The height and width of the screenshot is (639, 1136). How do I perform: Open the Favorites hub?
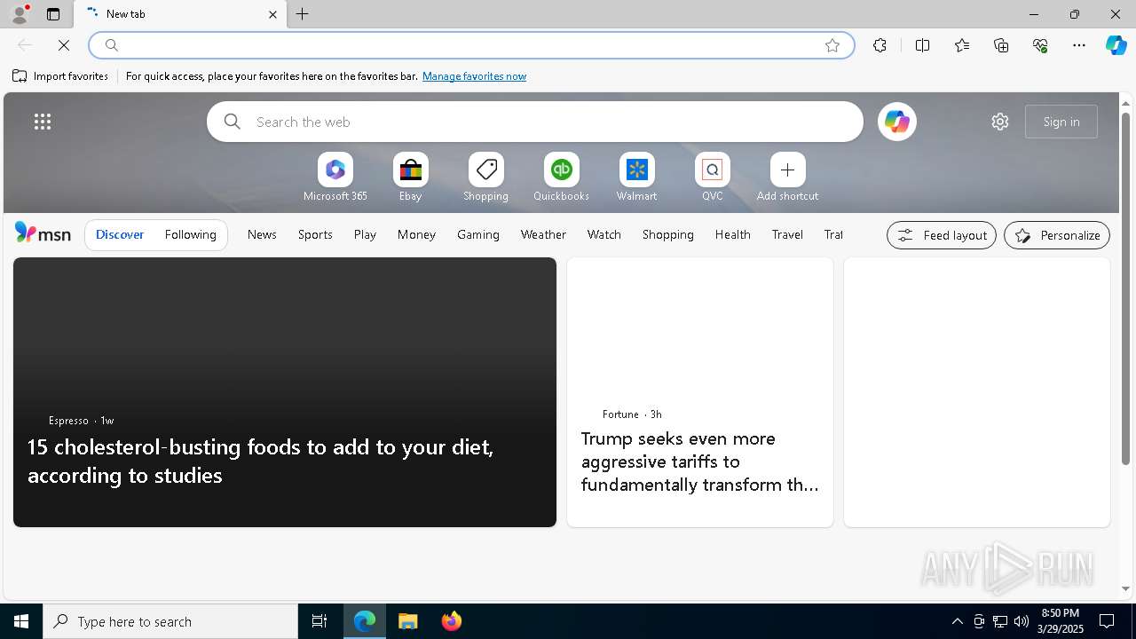(962, 45)
